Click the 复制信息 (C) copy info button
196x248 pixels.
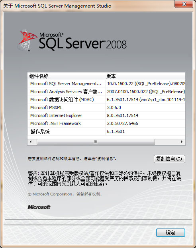[x=169, y=159]
